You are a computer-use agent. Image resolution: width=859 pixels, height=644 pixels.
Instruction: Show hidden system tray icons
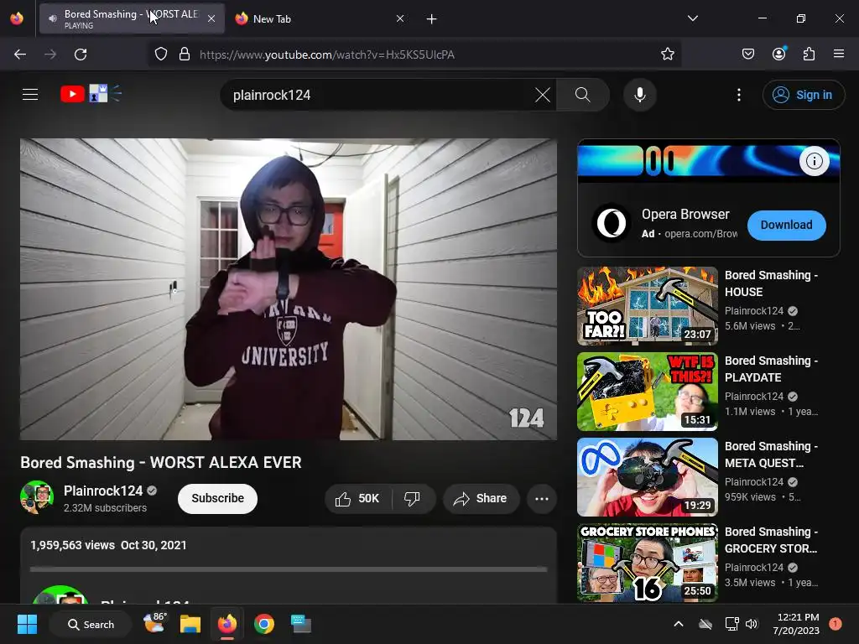678,624
